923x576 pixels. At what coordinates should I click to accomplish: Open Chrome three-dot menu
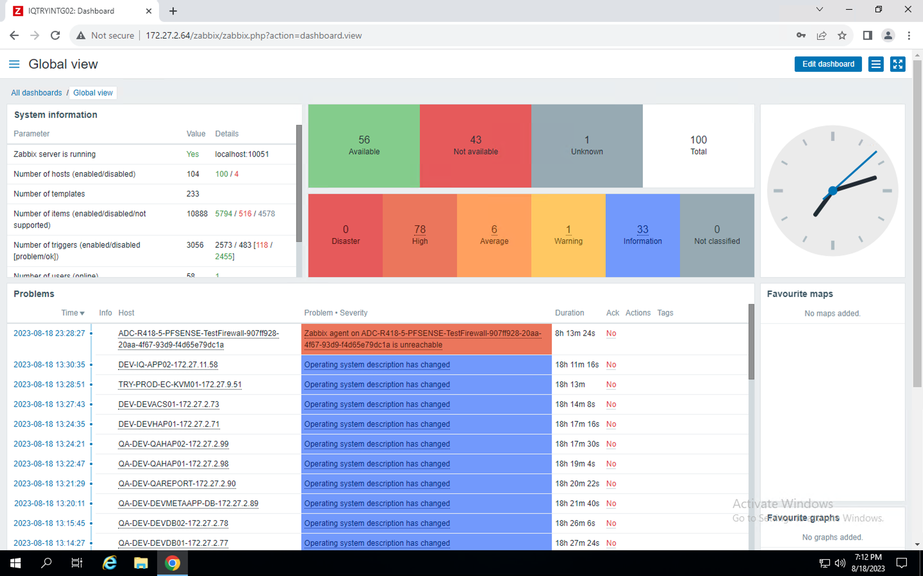[x=909, y=36]
